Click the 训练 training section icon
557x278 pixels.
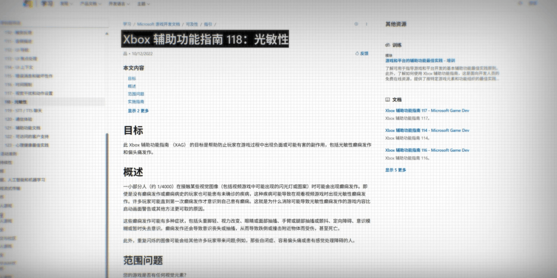(x=388, y=45)
